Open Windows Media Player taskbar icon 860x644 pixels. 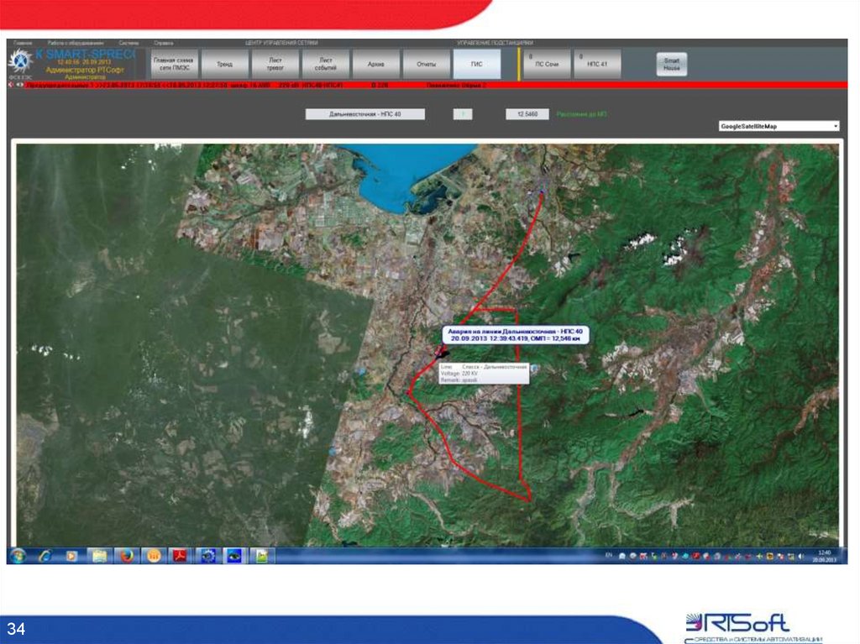click(x=71, y=555)
